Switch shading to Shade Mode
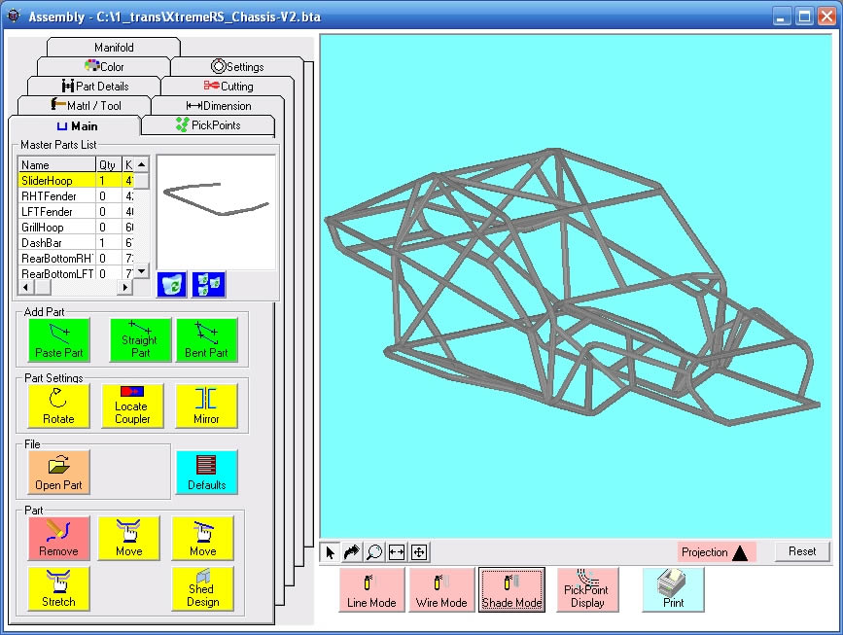Image resolution: width=843 pixels, height=635 pixels. [511, 589]
